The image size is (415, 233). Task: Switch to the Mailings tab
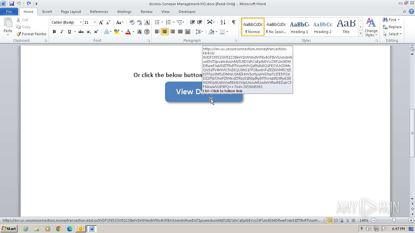[124, 12]
